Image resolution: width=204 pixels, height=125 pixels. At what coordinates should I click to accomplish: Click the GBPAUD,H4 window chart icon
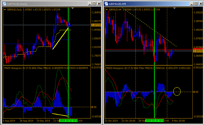(x=106, y=4)
